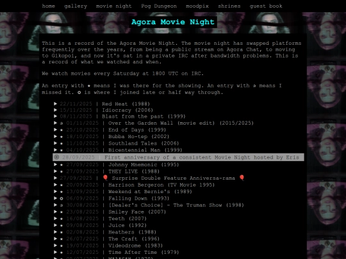Click the circle marker beside Falling Down
The height and width of the screenshot is (259, 346).
coord(62,198)
